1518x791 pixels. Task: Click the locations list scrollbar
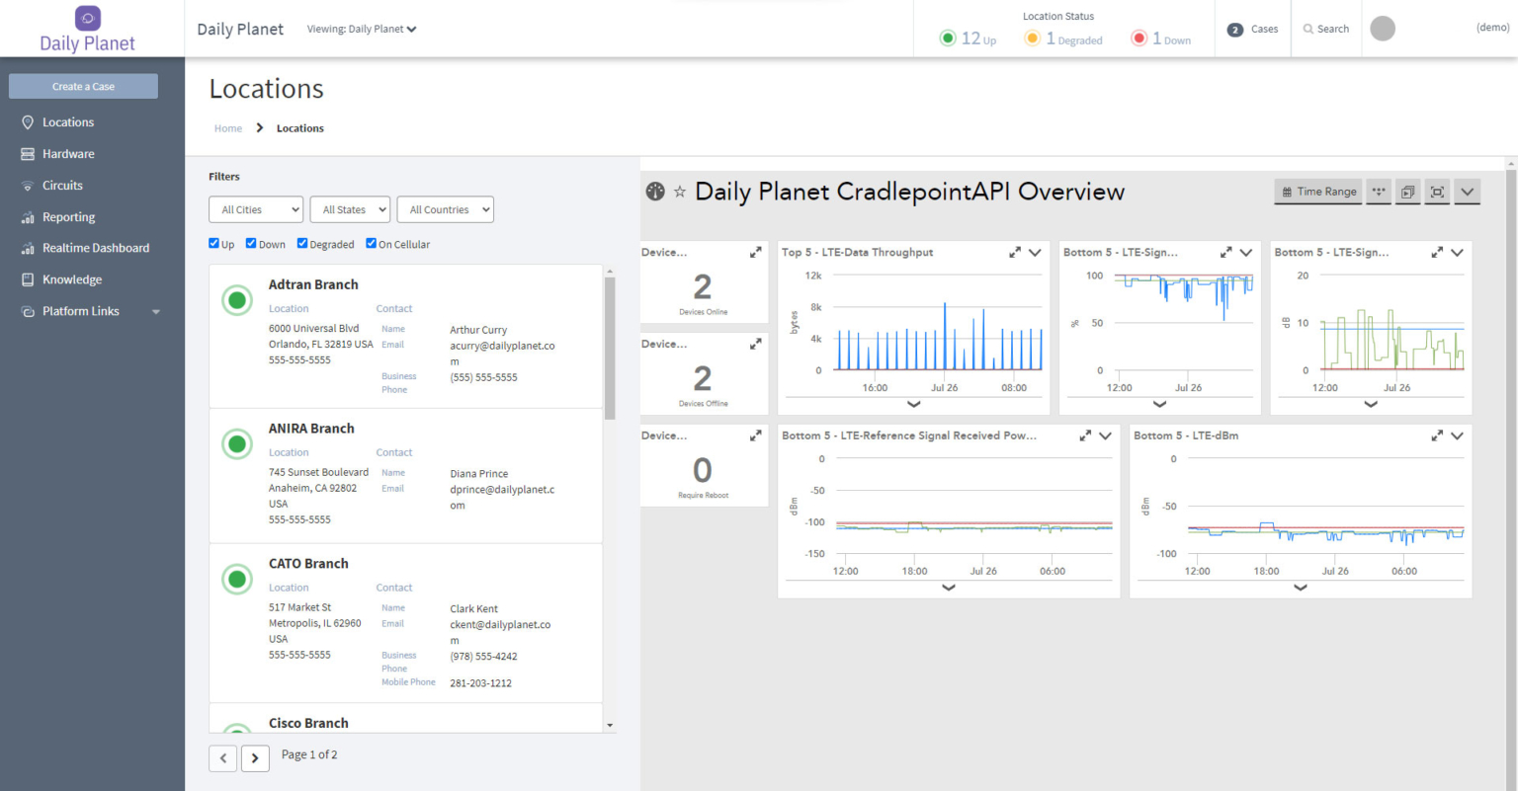610,348
